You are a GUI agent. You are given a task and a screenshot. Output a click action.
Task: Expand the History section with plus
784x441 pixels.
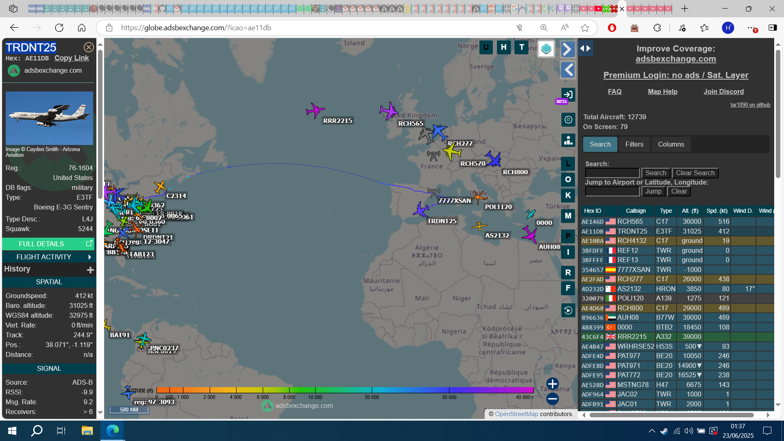pyautogui.click(x=90, y=269)
